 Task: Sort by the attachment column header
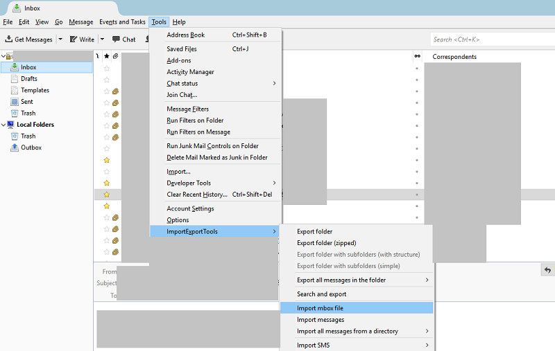pos(115,56)
